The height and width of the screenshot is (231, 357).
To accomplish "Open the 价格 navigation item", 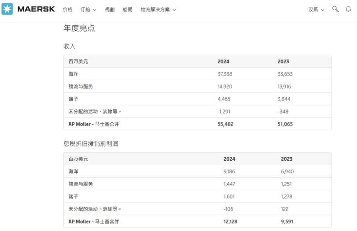I will coord(67,9).
